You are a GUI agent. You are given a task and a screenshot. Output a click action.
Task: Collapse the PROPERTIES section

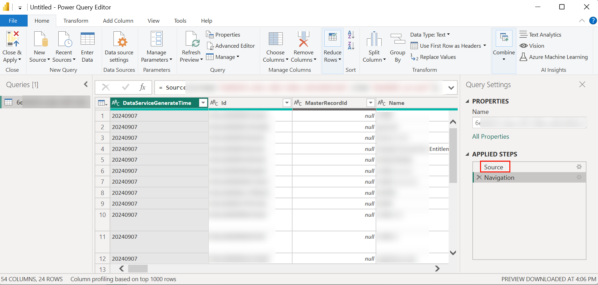[x=467, y=101]
